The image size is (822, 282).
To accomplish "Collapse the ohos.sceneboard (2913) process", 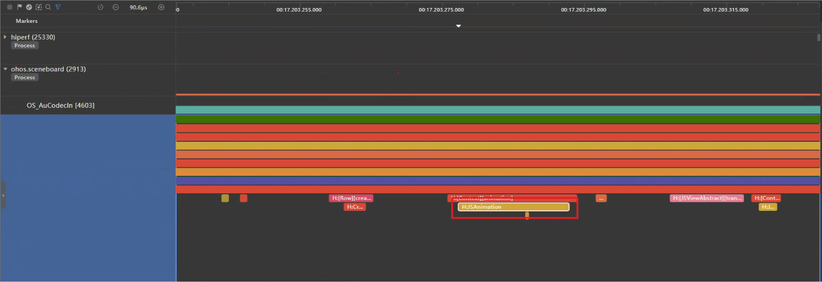I will [x=5, y=69].
